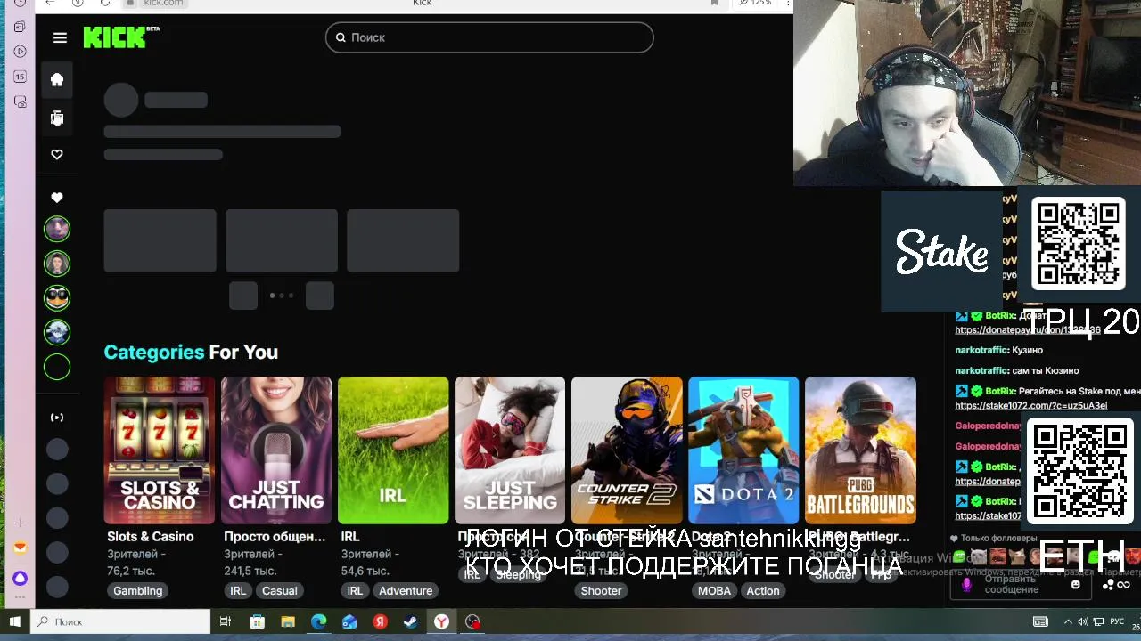Go to the Kick home icon in sidebar
The image size is (1141, 641).
[x=57, y=79]
